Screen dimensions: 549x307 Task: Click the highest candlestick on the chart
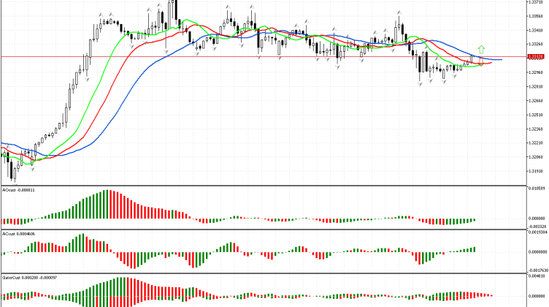point(173,10)
